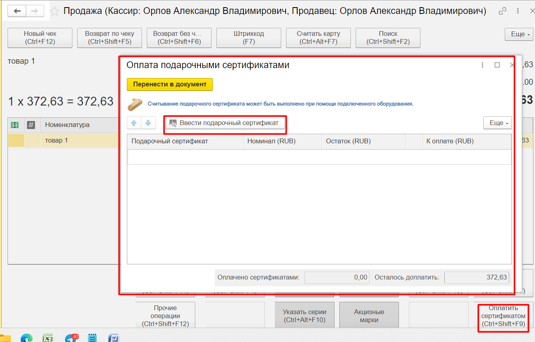Move the certificate row up with the up arrow
This screenshot has width=535, height=342.
pyautogui.click(x=134, y=123)
